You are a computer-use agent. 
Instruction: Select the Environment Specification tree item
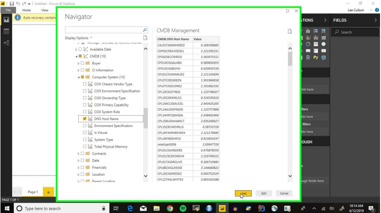pyautogui.click(x=113, y=126)
